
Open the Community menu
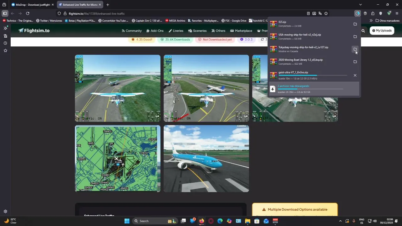pyautogui.click(x=132, y=31)
